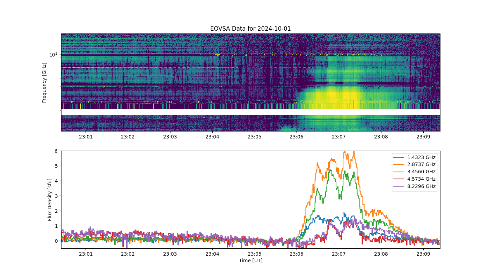The height and width of the screenshot is (279, 489).
Task: Click the flux density tick label 4
Action: 56,181
